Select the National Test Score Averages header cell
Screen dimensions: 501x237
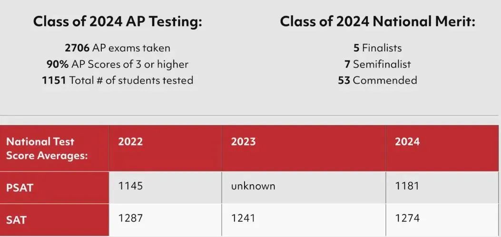click(54, 148)
